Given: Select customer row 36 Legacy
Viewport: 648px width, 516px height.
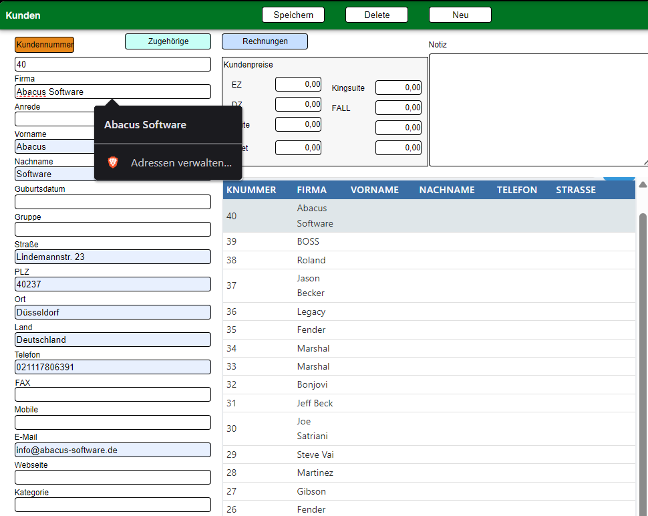Looking at the screenshot, I should click(429, 311).
